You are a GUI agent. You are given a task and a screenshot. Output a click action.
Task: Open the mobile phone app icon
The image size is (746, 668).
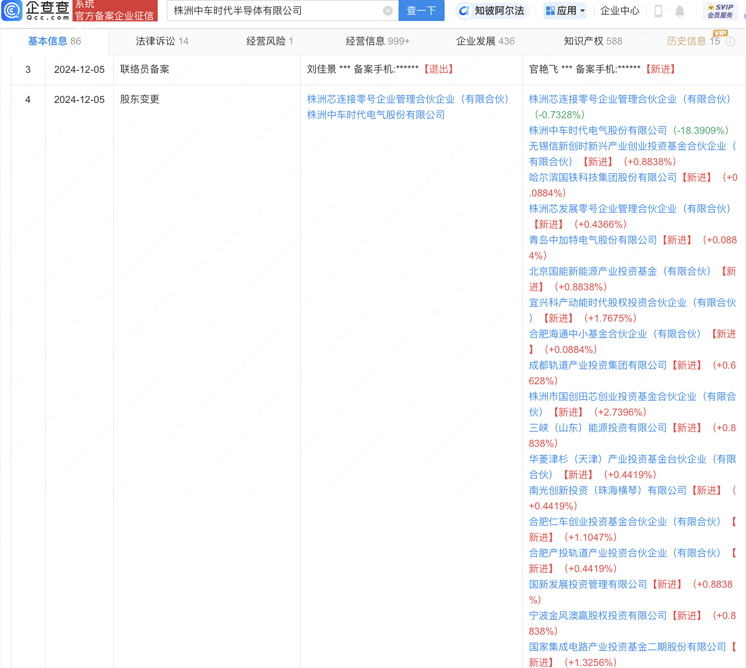(x=658, y=11)
